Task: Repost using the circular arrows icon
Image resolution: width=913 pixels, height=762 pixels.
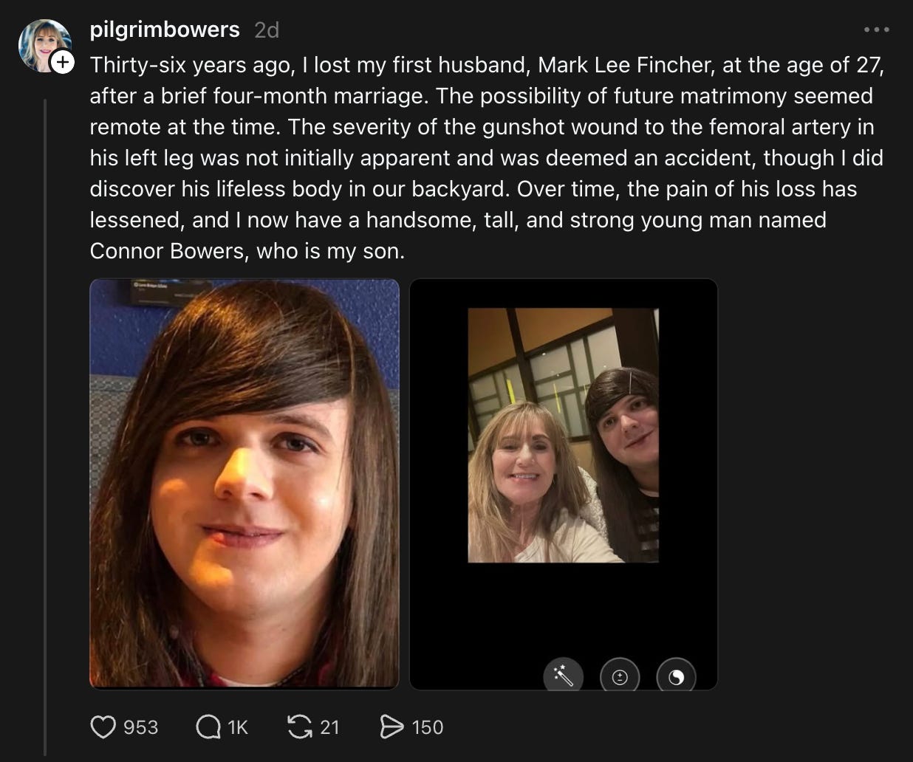Action: [x=299, y=727]
